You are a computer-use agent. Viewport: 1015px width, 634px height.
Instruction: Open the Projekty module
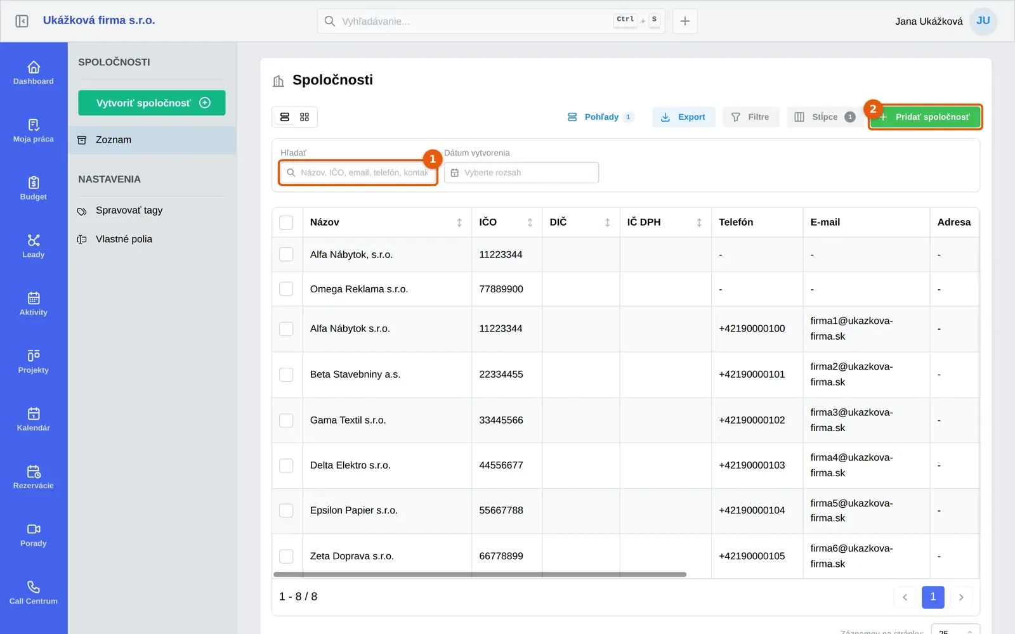(x=34, y=361)
